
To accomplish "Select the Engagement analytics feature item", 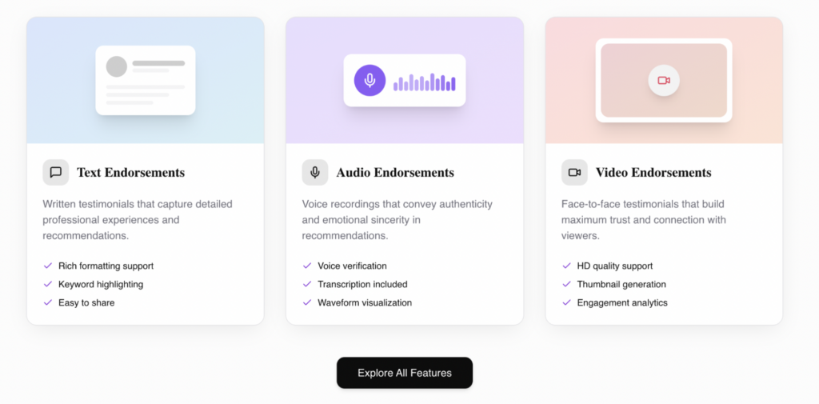I will (622, 302).
